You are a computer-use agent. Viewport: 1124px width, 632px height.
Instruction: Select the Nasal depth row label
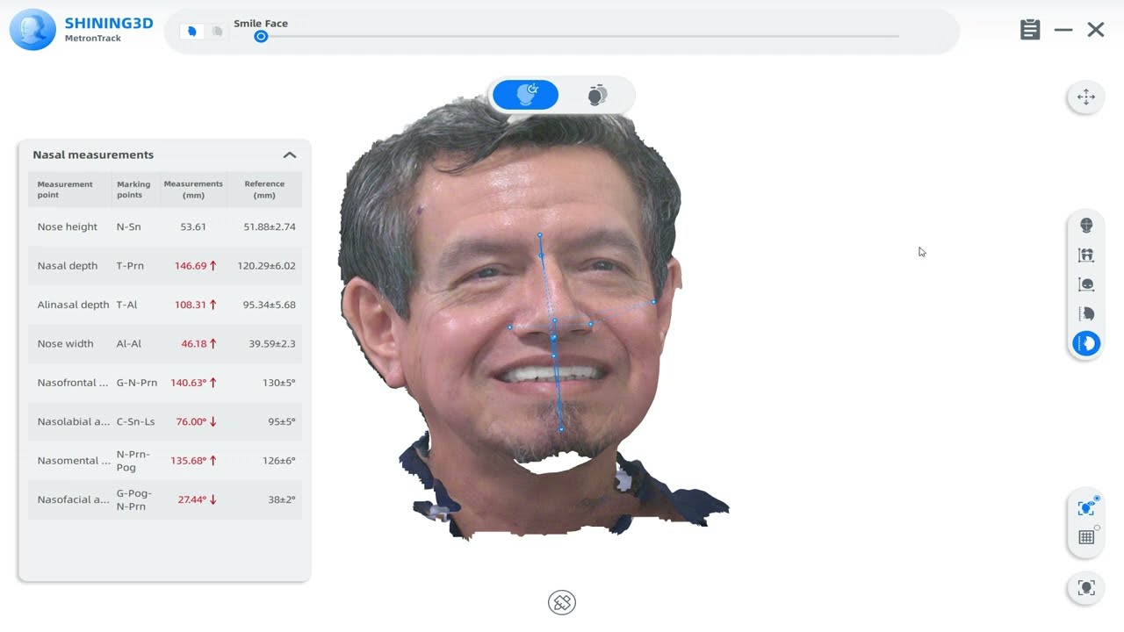pyautogui.click(x=68, y=265)
